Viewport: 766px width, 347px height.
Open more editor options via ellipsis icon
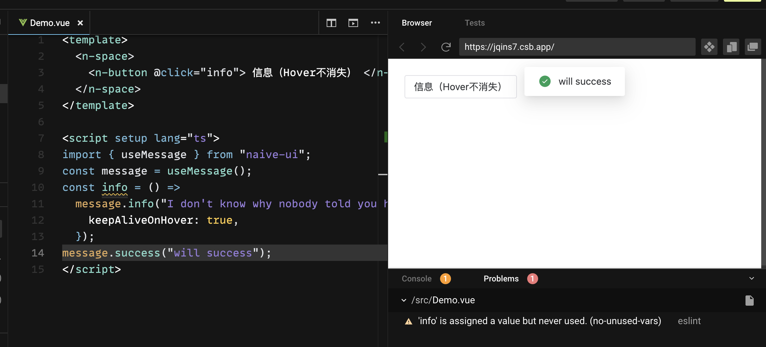point(375,23)
